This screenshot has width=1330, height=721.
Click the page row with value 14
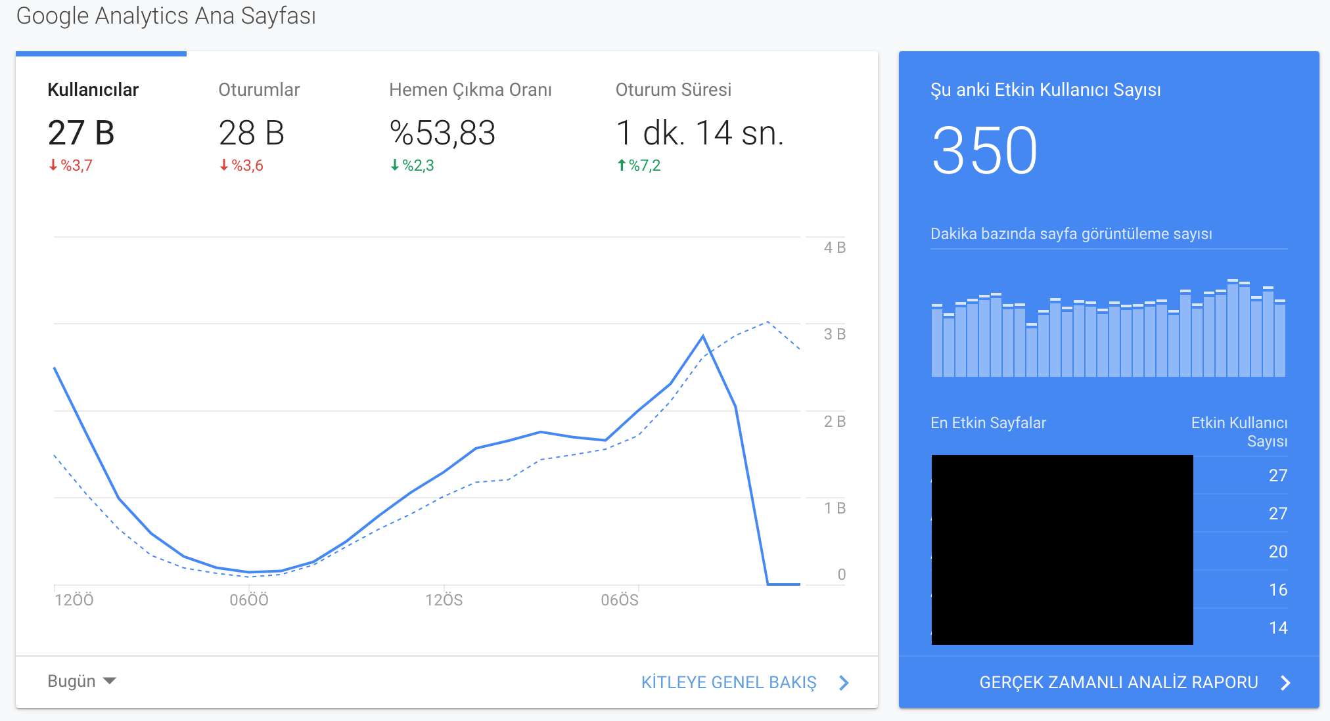(1109, 628)
